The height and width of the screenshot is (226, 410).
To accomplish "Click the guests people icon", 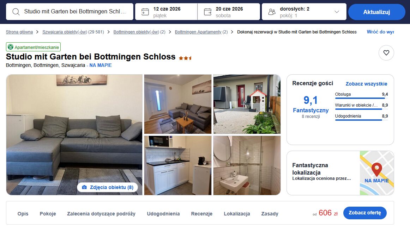I will click(272, 12).
